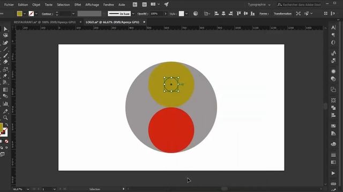Select the Direct Selection arrow tool
343x192 pixels.
[5, 29]
